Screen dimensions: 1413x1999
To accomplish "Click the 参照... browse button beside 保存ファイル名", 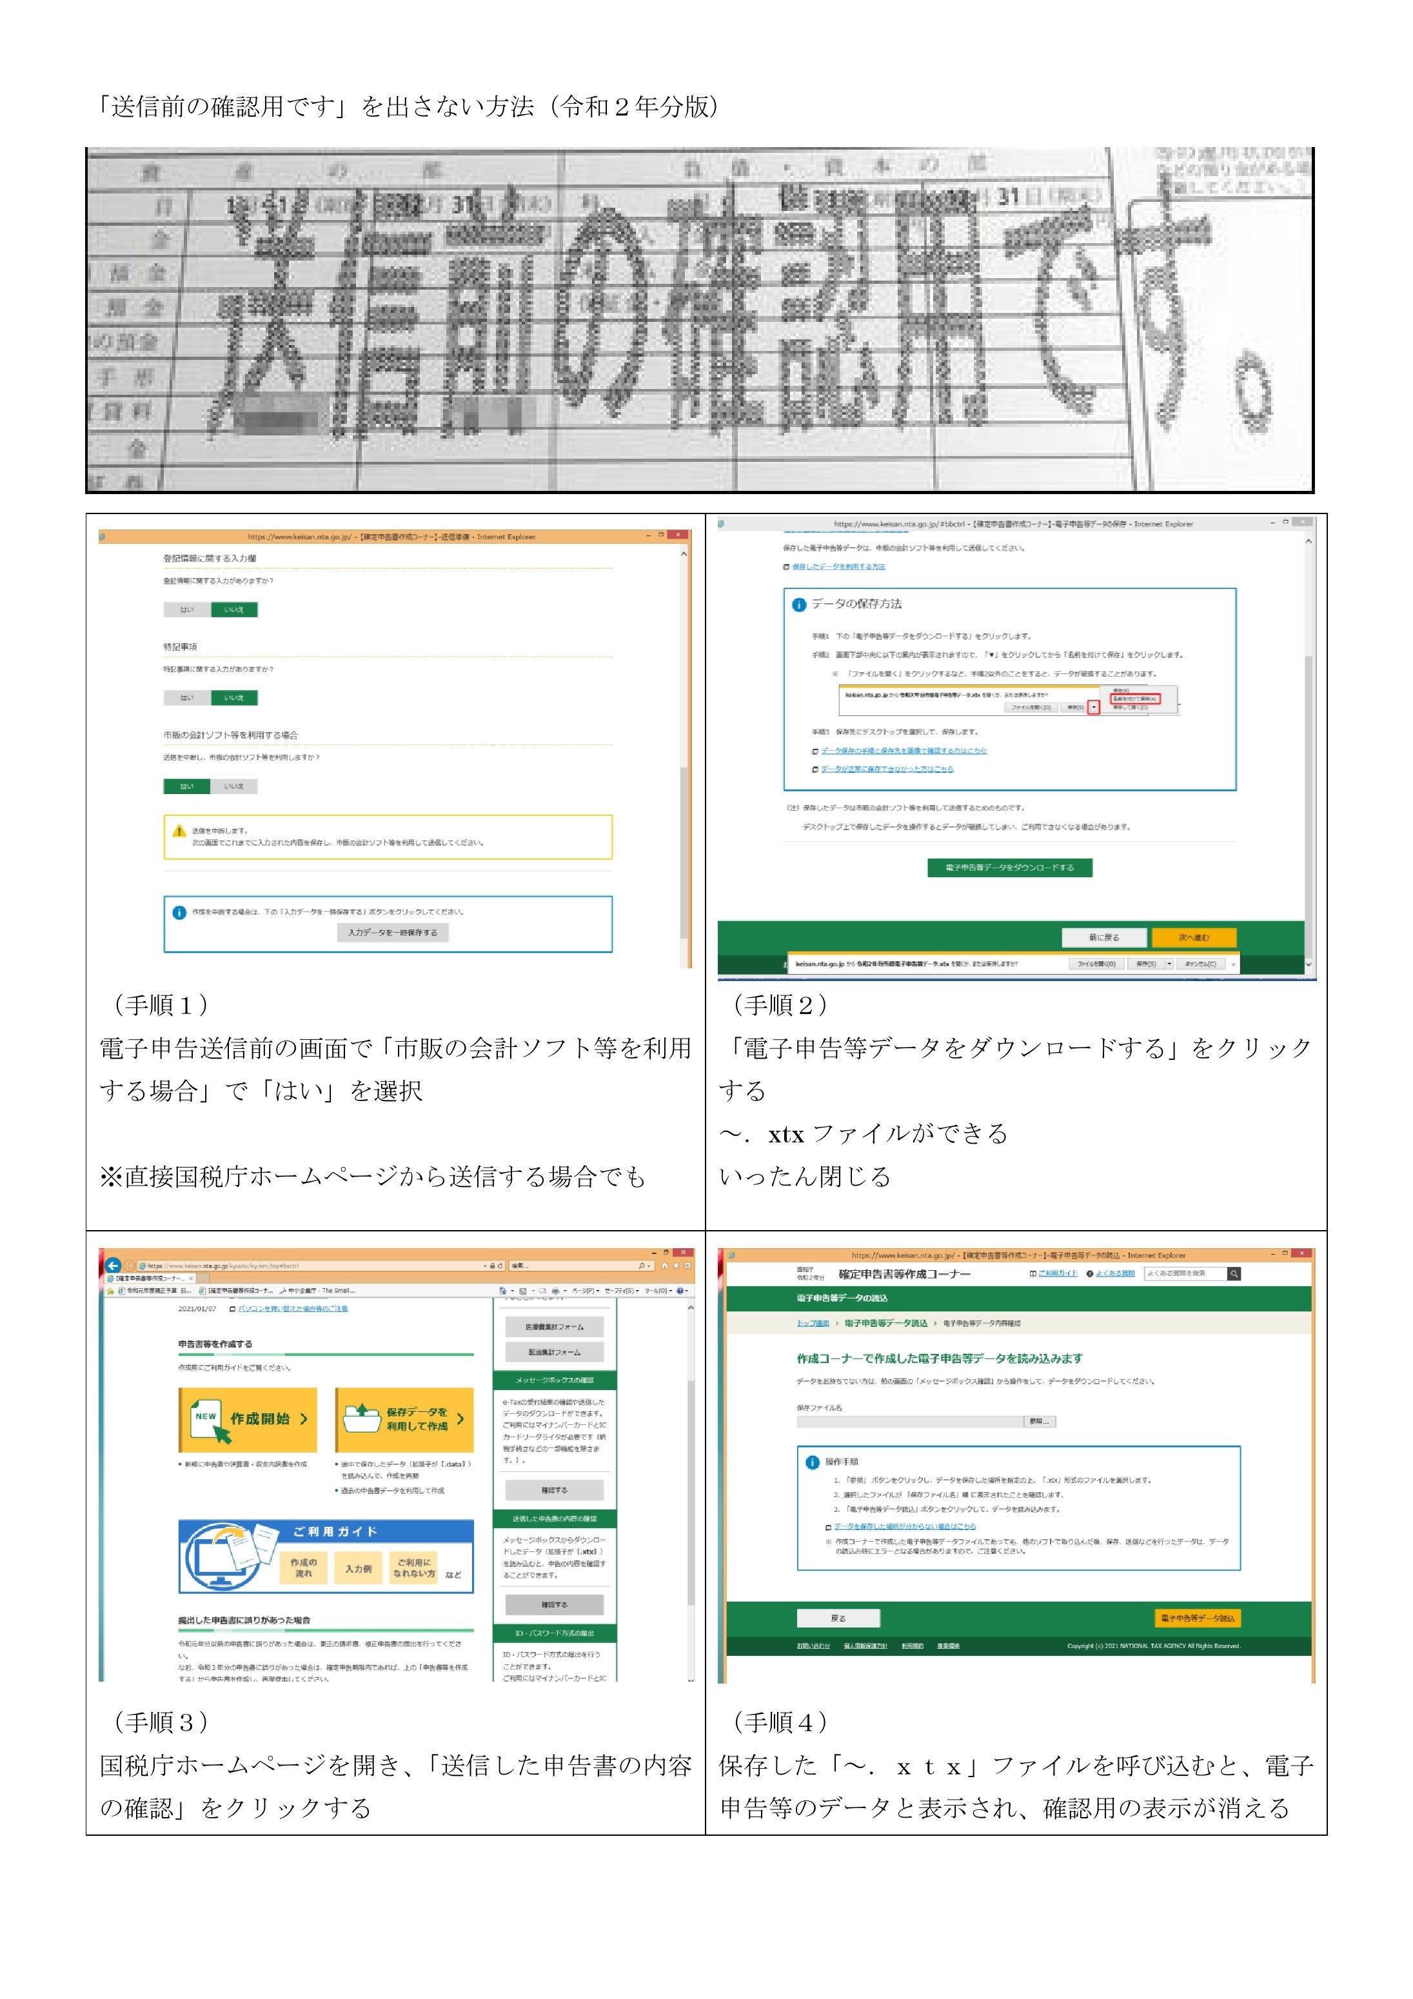I will pyautogui.click(x=1040, y=1422).
